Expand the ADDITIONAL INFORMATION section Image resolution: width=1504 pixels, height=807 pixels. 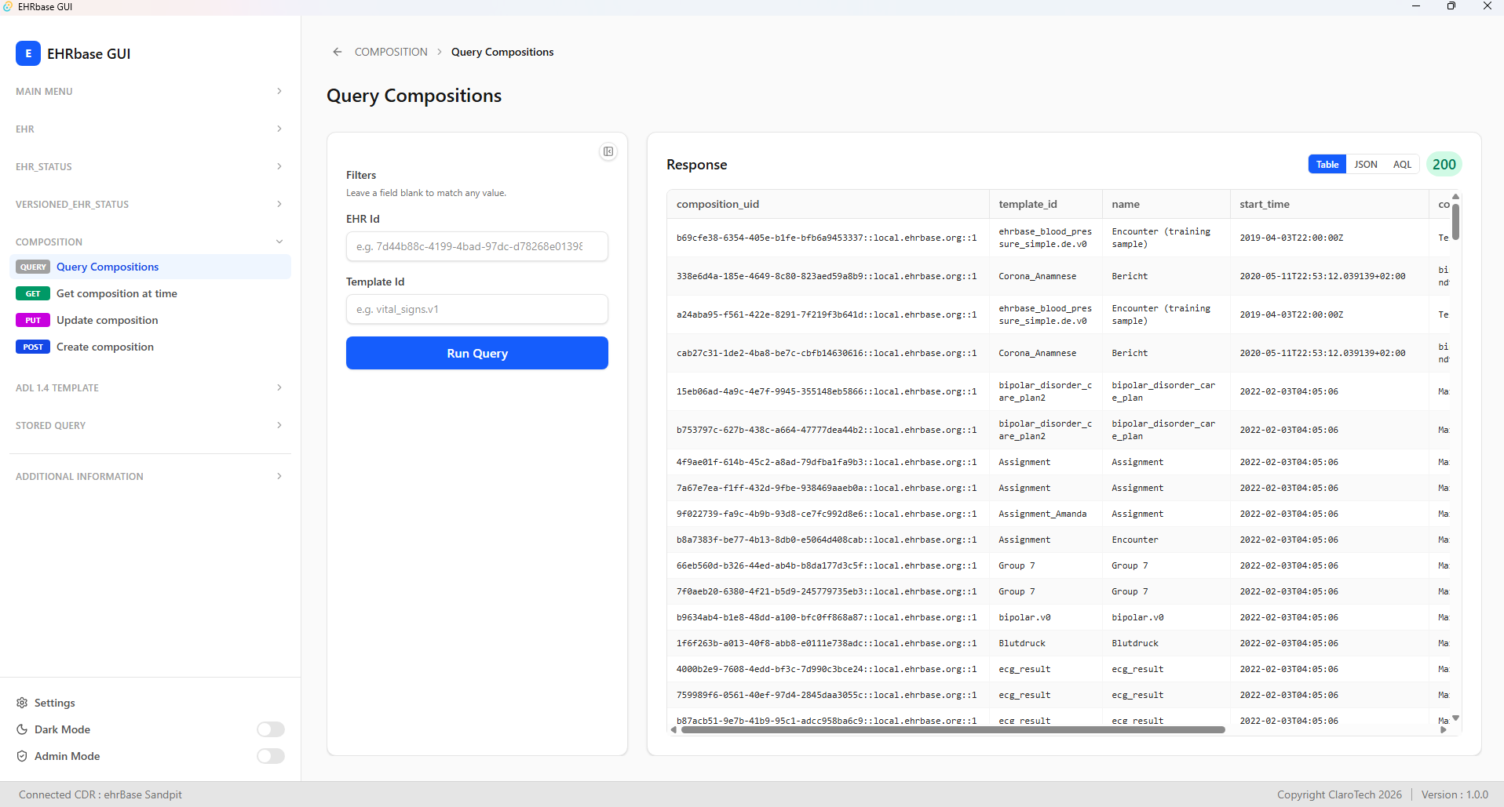tap(150, 476)
